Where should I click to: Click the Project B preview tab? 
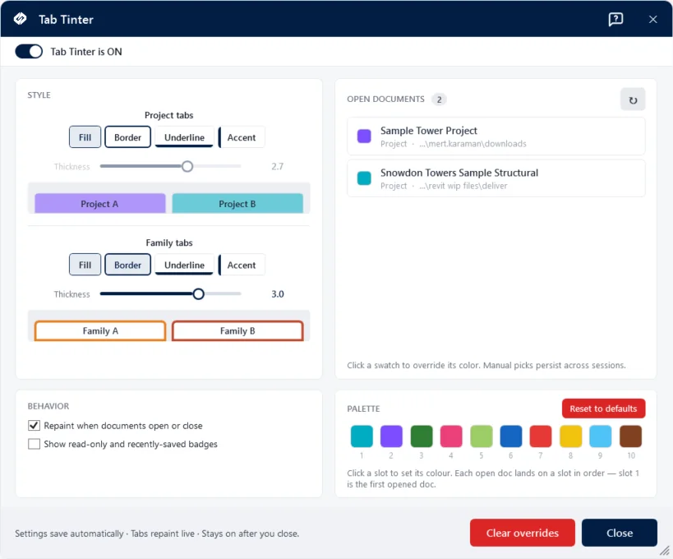(237, 204)
